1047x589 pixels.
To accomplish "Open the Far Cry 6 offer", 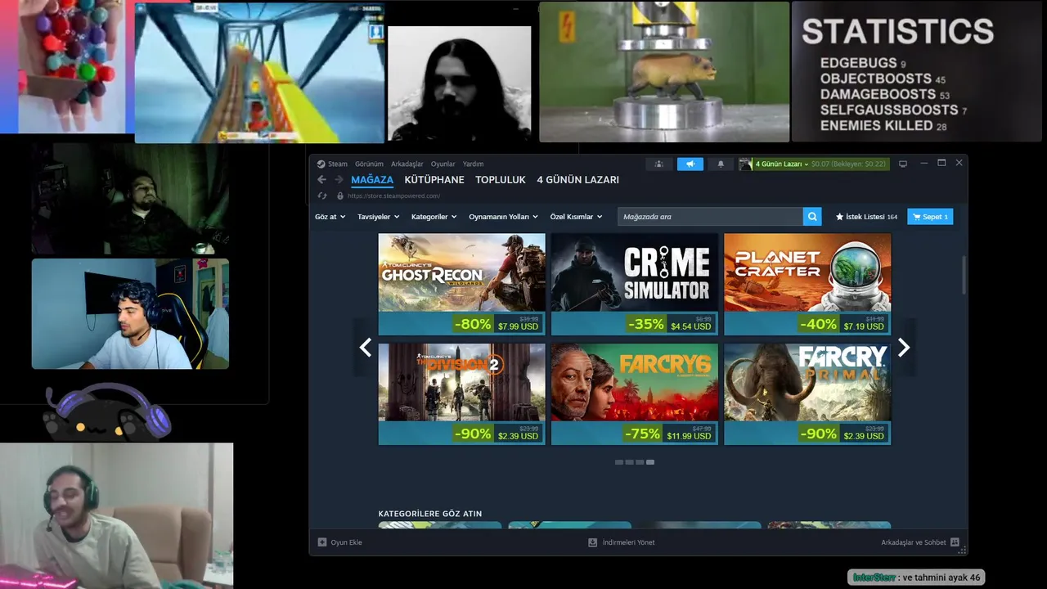I will coord(635,394).
